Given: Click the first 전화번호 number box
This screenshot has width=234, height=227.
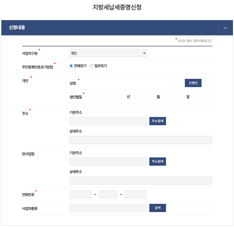Looking at the screenshot, I should click(x=80, y=194).
